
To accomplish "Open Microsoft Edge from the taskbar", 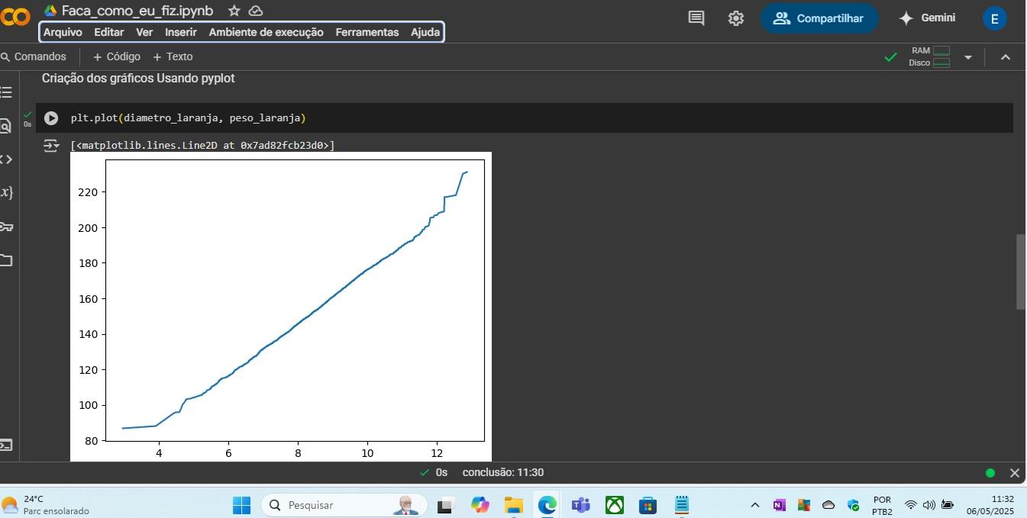I will point(547,505).
